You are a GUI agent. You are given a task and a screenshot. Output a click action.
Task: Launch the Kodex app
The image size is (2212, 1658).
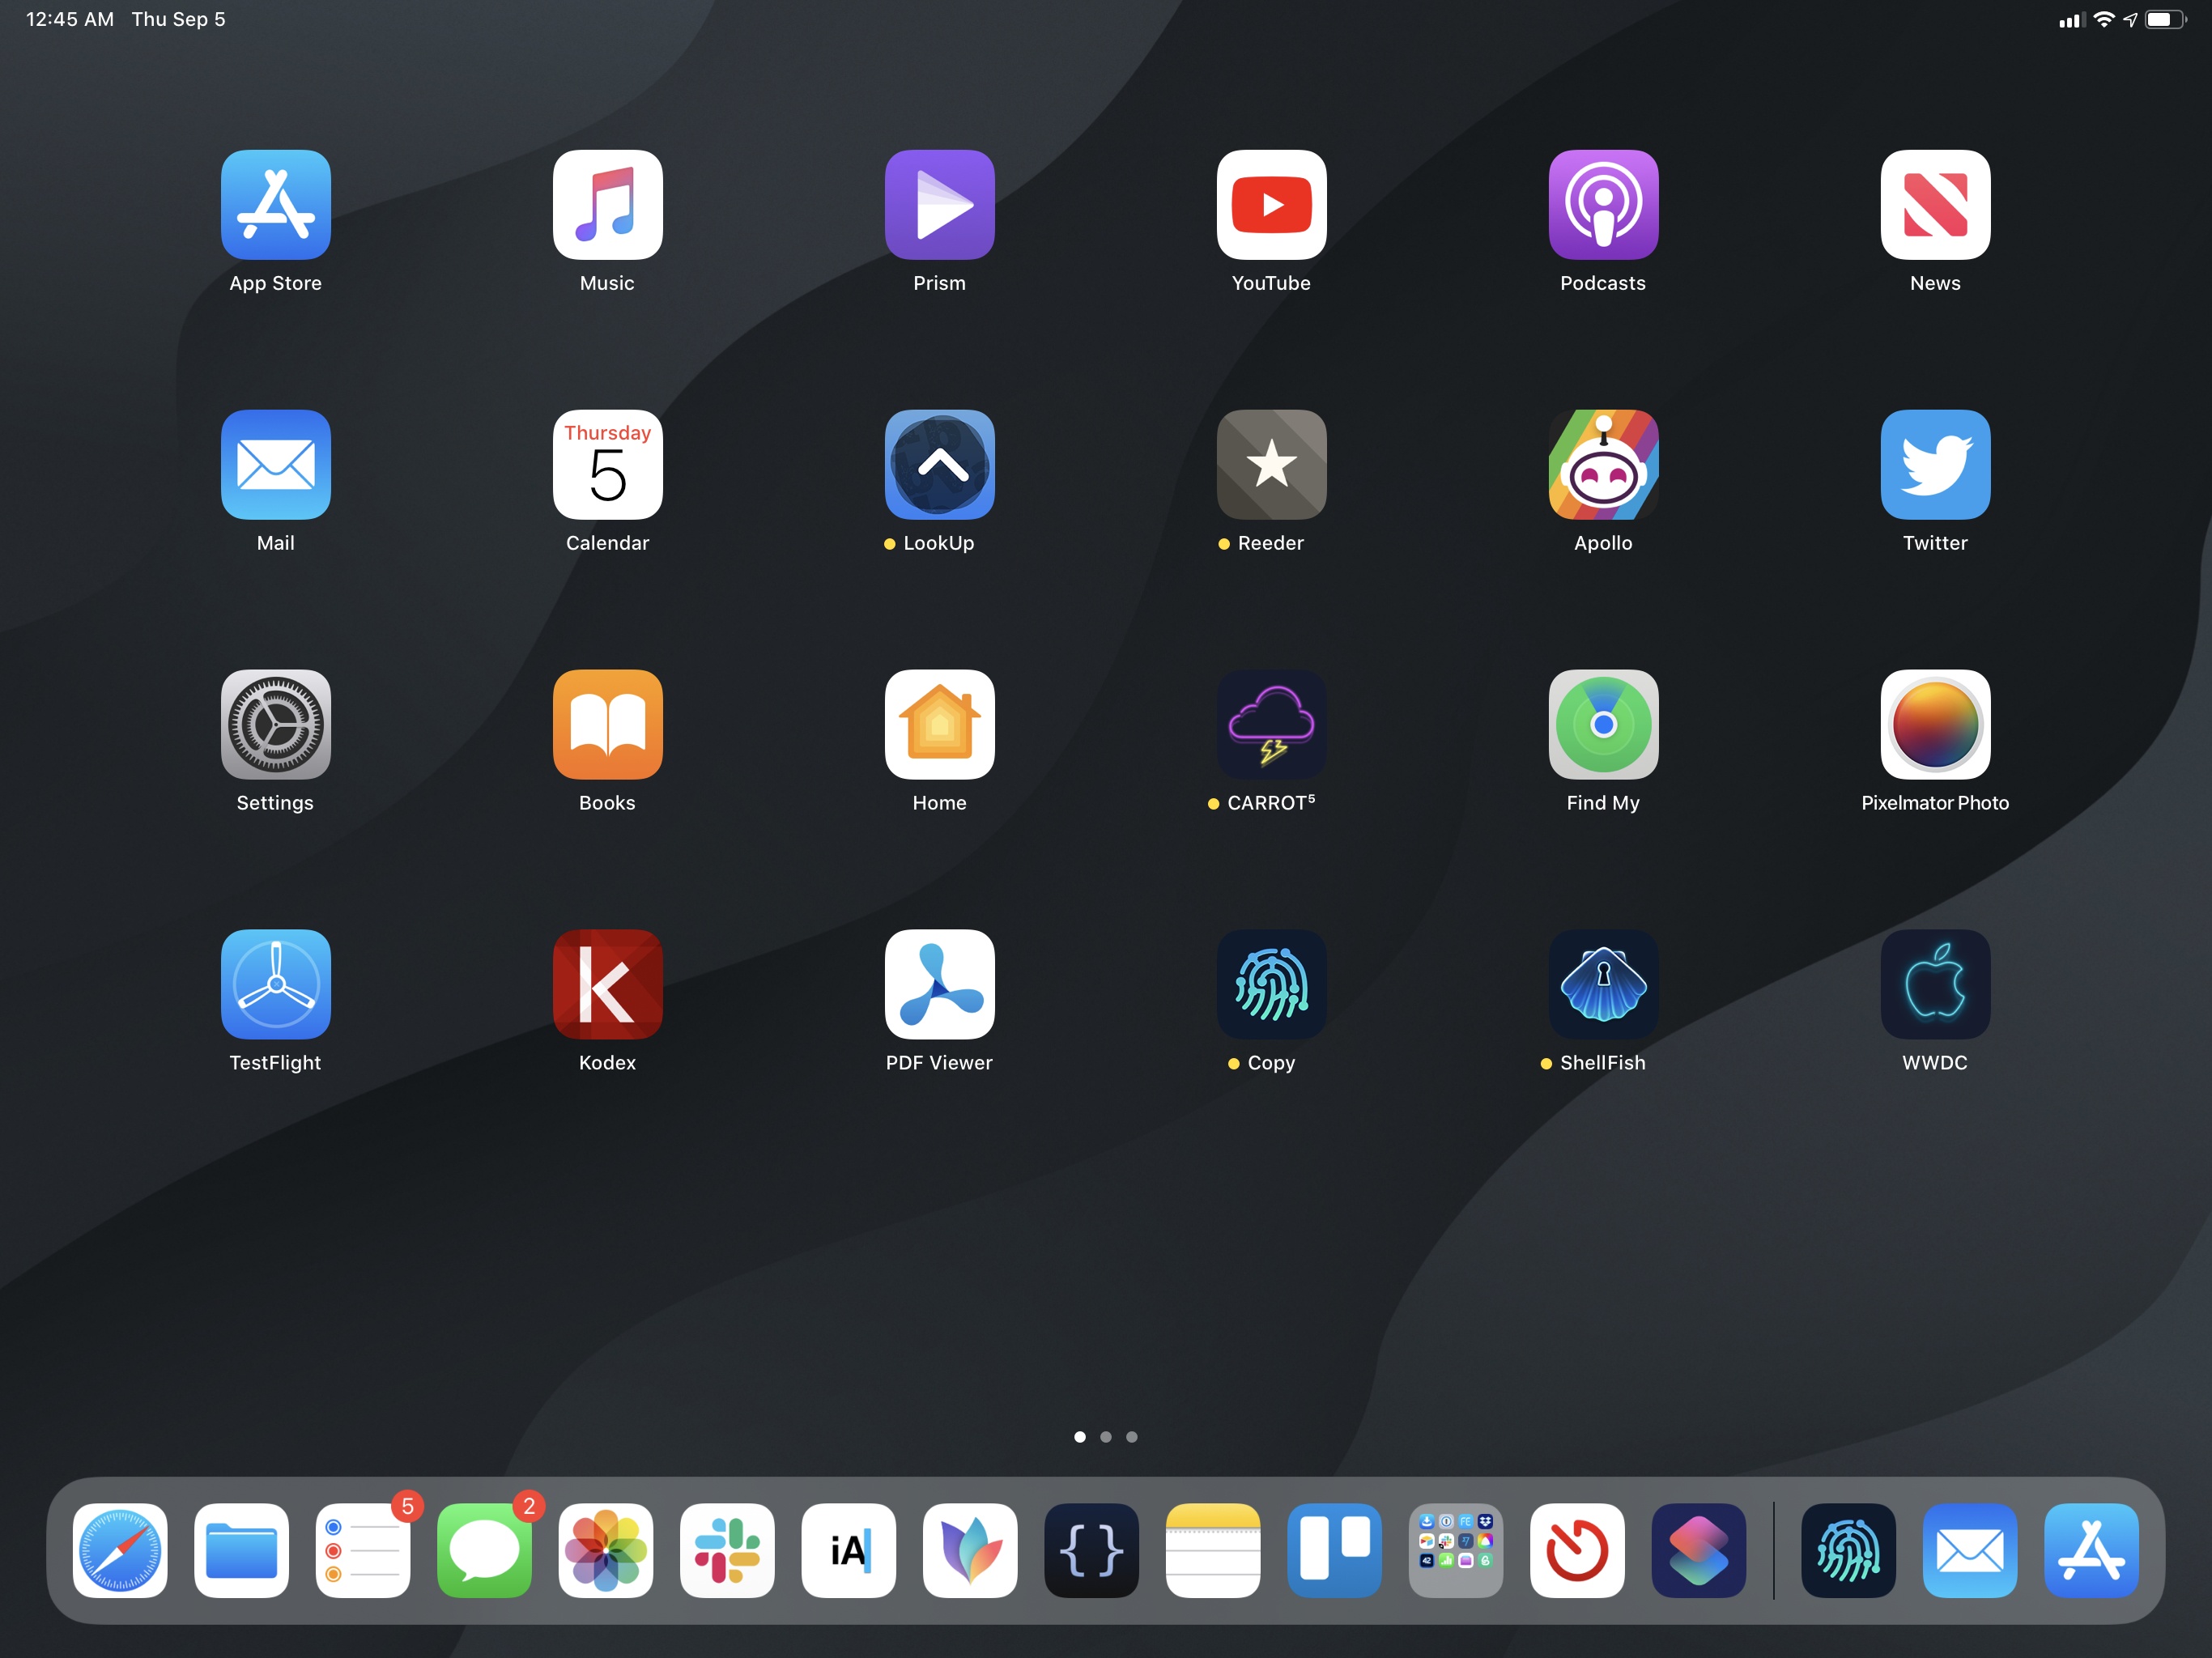(608, 985)
